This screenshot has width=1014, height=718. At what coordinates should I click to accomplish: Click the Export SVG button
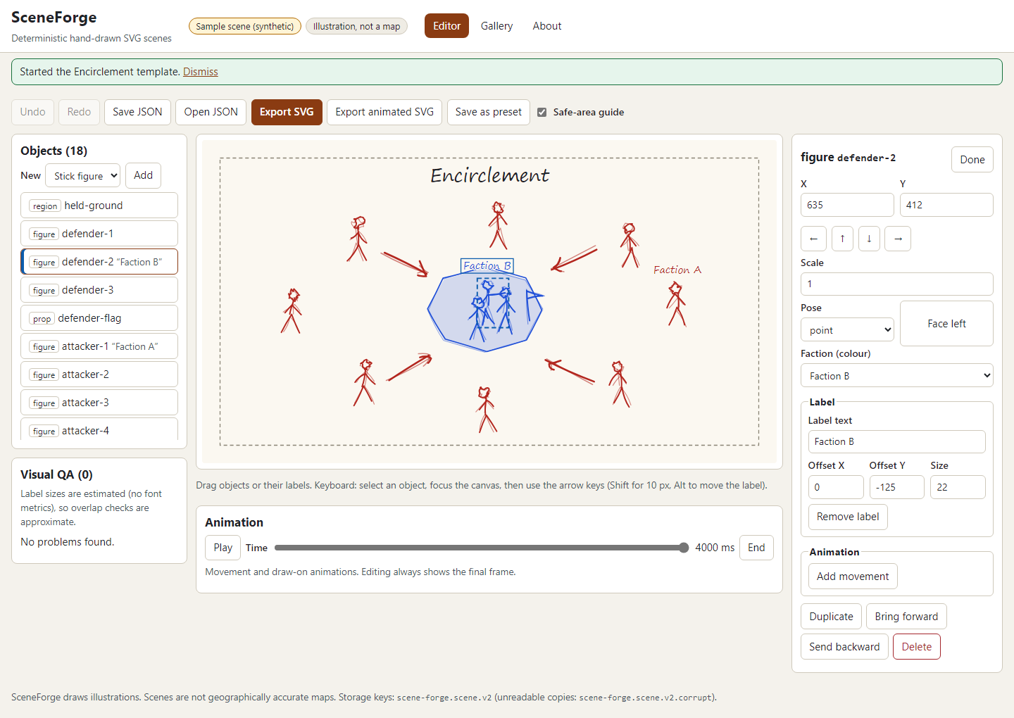coord(287,112)
